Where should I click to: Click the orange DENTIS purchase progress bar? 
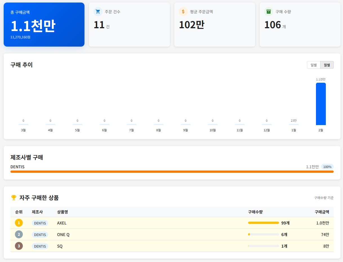pos(171,172)
